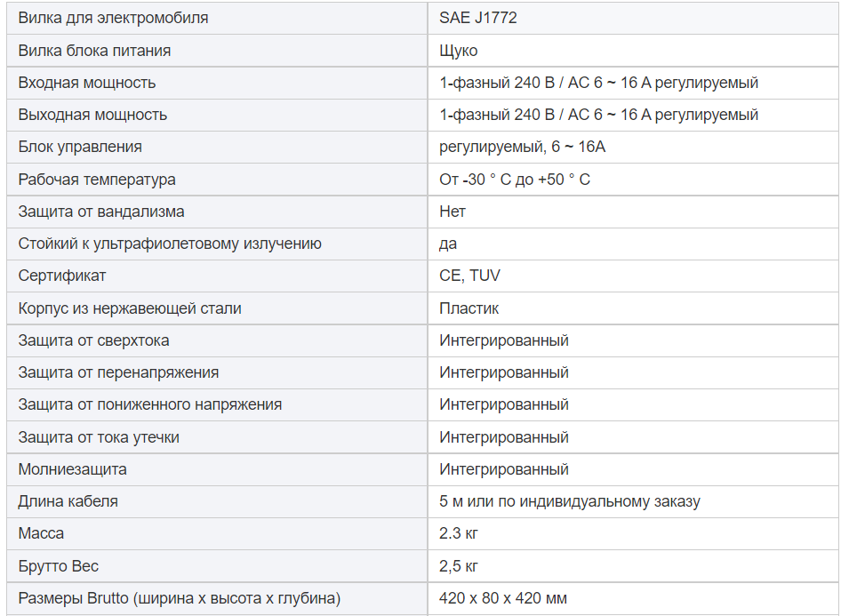Click Защита от пониженного напряжения label
This screenshot has width=841, height=616.
pyautogui.click(x=150, y=404)
